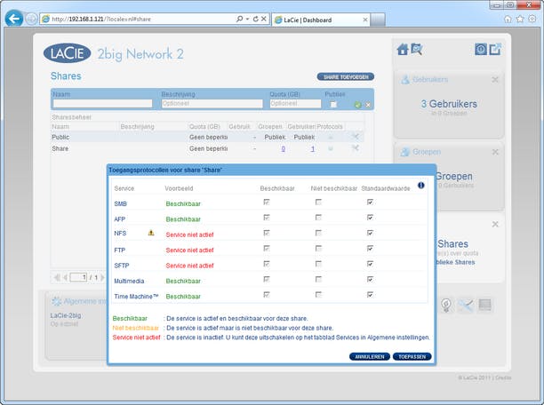544x405 pixels.
Task: Click the Share Toevoegen button
Action: [x=346, y=77]
